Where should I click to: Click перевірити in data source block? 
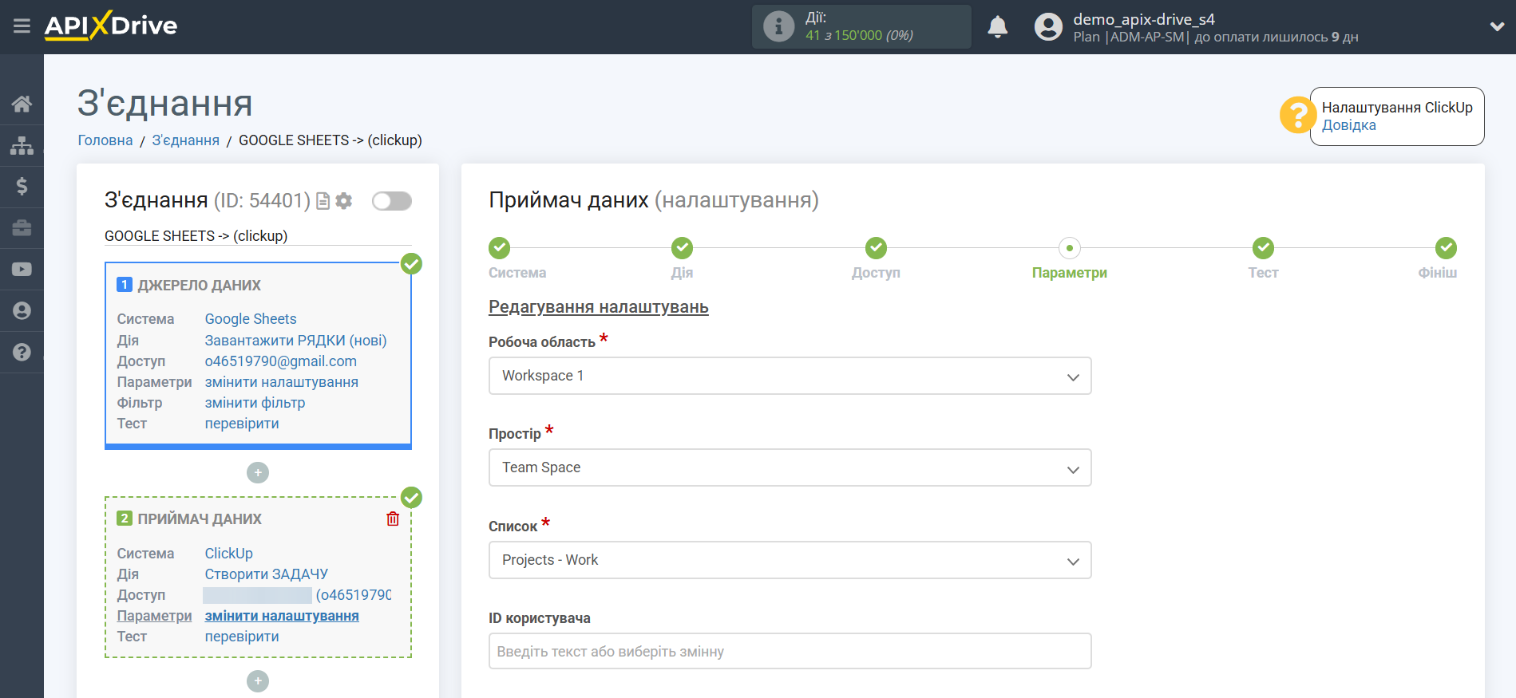point(242,424)
